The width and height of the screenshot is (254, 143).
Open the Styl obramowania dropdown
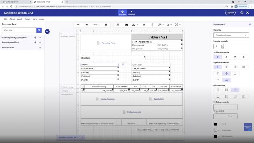tap(225, 107)
